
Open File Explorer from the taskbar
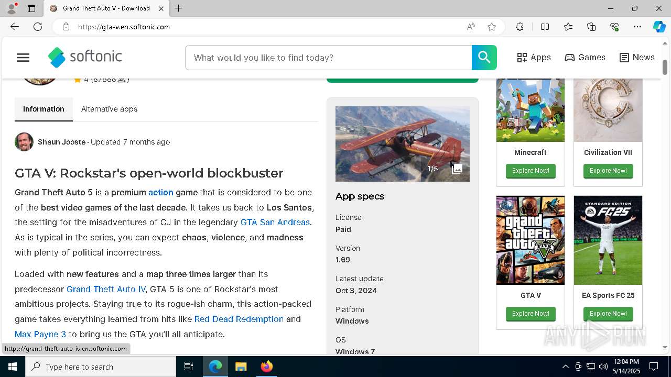tap(241, 367)
